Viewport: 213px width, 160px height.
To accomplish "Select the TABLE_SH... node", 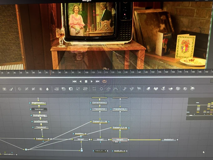I will click(x=100, y=151).
